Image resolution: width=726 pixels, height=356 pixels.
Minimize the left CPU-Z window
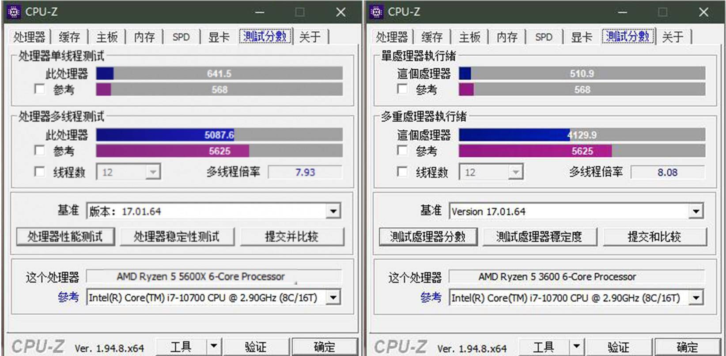[x=260, y=12]
